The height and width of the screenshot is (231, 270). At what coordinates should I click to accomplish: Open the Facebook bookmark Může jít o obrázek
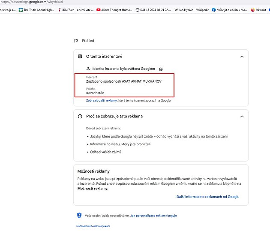[229, 10]
